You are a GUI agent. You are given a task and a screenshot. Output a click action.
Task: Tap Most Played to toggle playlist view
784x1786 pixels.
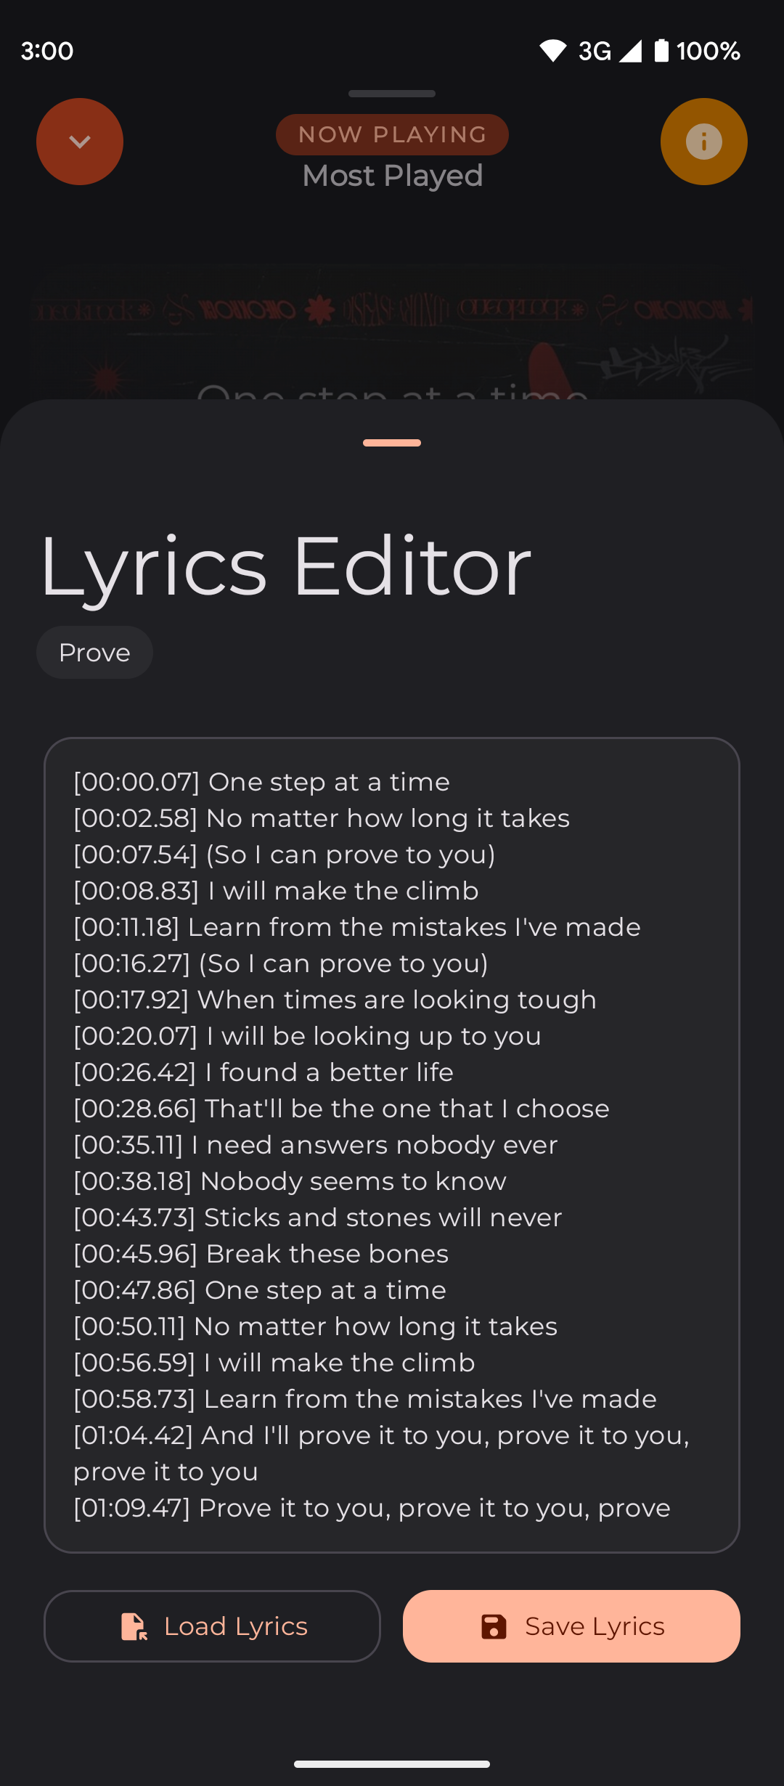click(x=391, y=175)
